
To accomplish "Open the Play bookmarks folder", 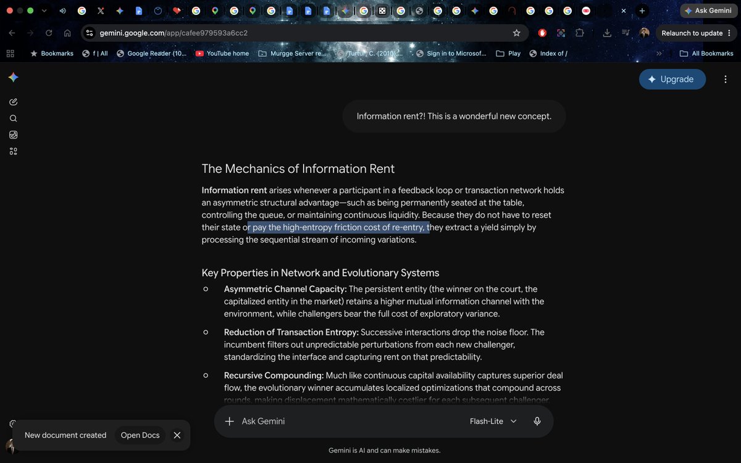I will pyautogui.click(x=509, y=53).
